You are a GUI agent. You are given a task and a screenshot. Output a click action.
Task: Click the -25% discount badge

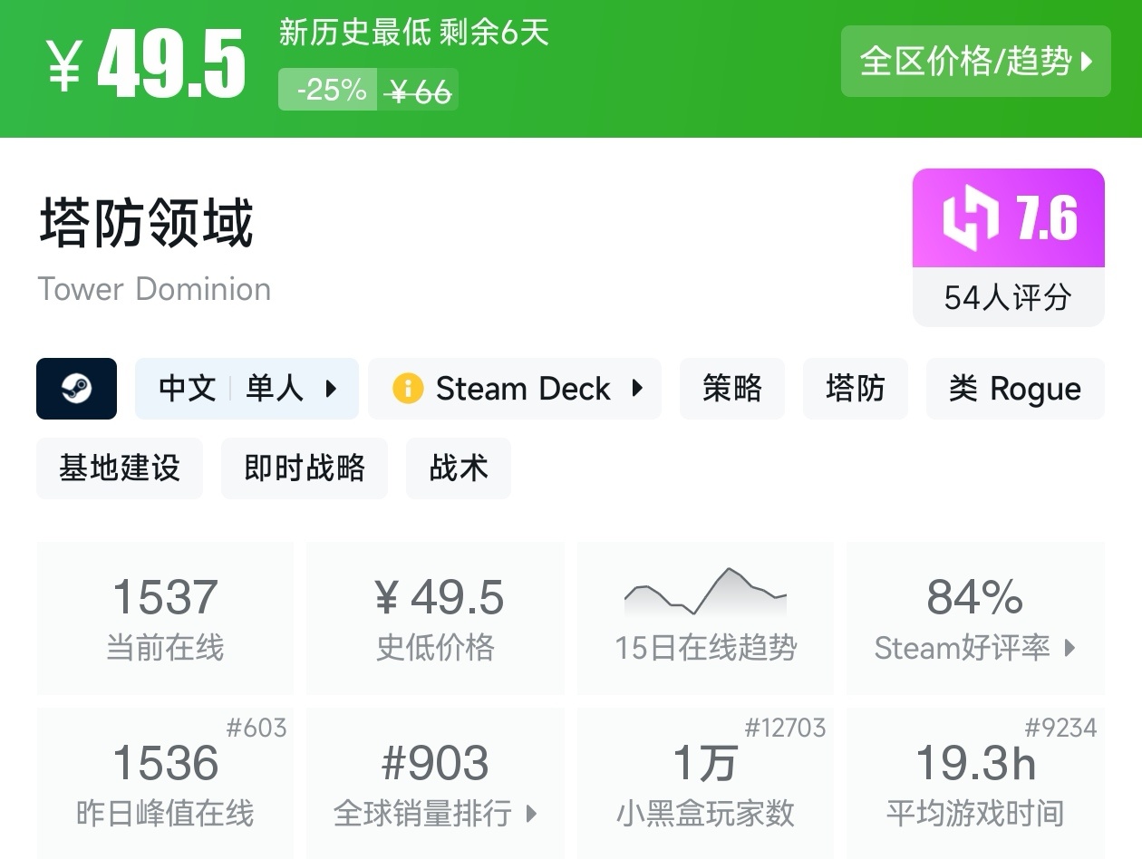328,91
